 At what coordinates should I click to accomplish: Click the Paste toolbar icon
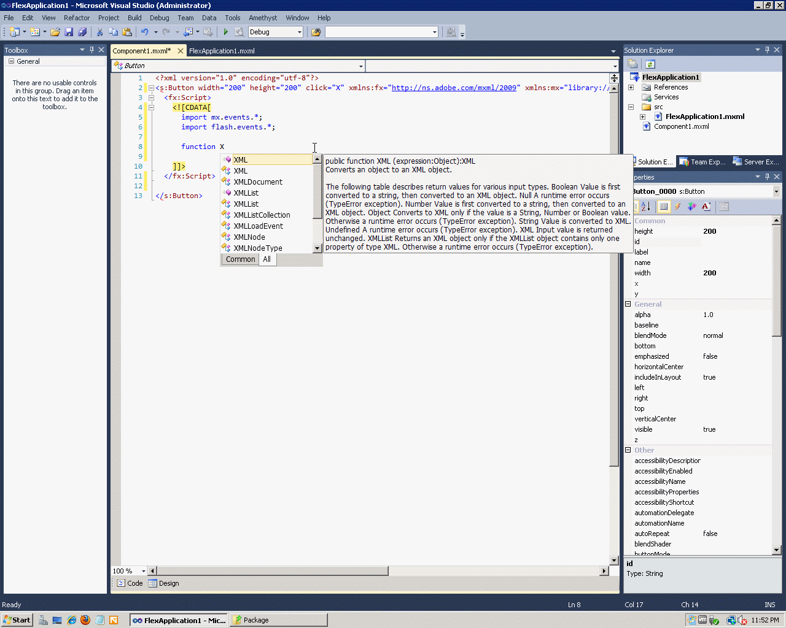(x=127, y=32)
